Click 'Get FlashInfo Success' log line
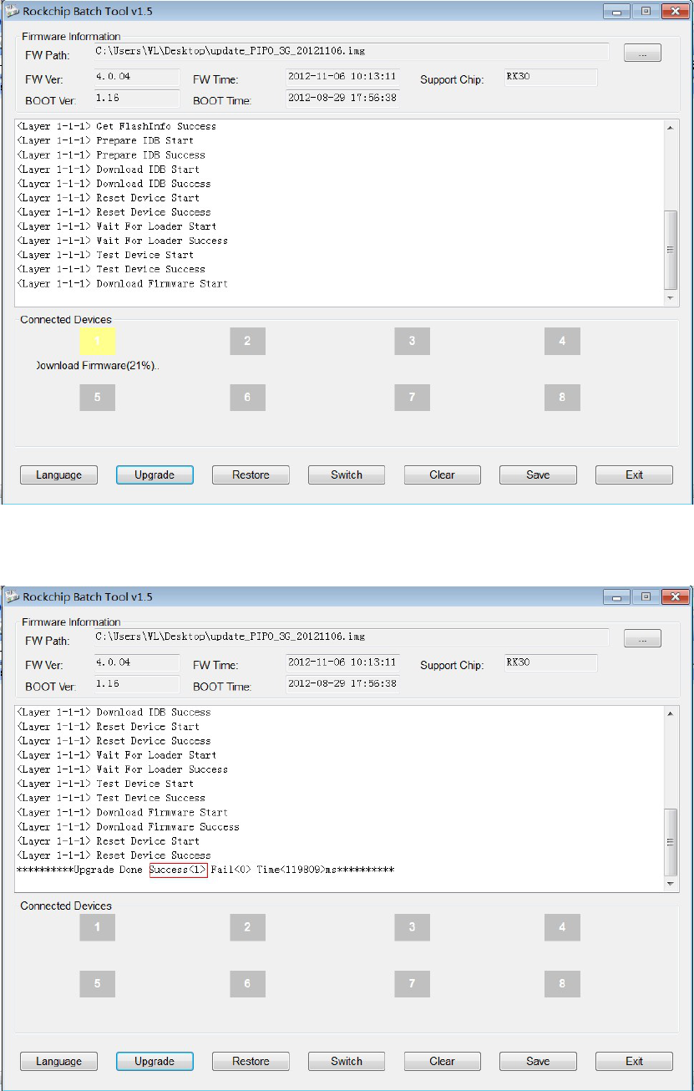Screen dimensions: 694x1091 (x=116, y=126)
